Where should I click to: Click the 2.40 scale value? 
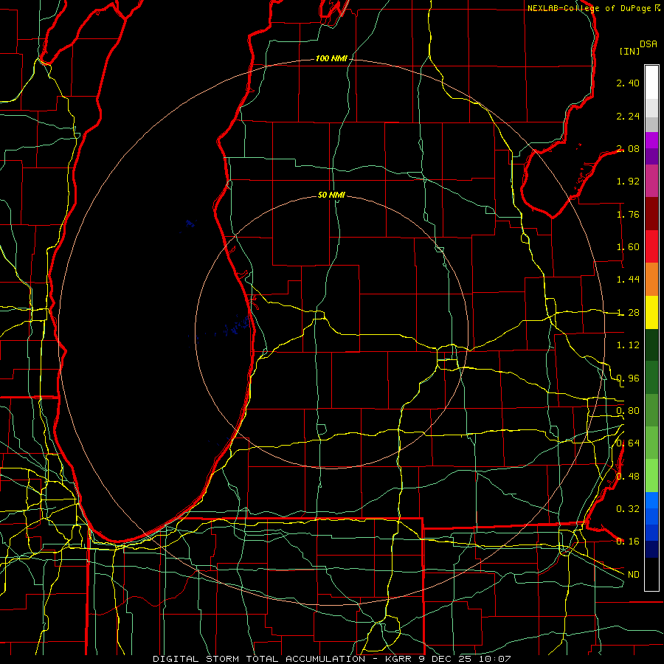tap(628, 83)
